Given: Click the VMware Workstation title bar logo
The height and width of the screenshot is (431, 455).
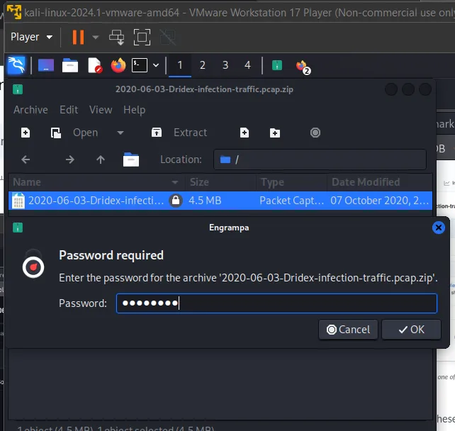Looking at the screenshot, I should pyautogui.click(x=14, y=11).
